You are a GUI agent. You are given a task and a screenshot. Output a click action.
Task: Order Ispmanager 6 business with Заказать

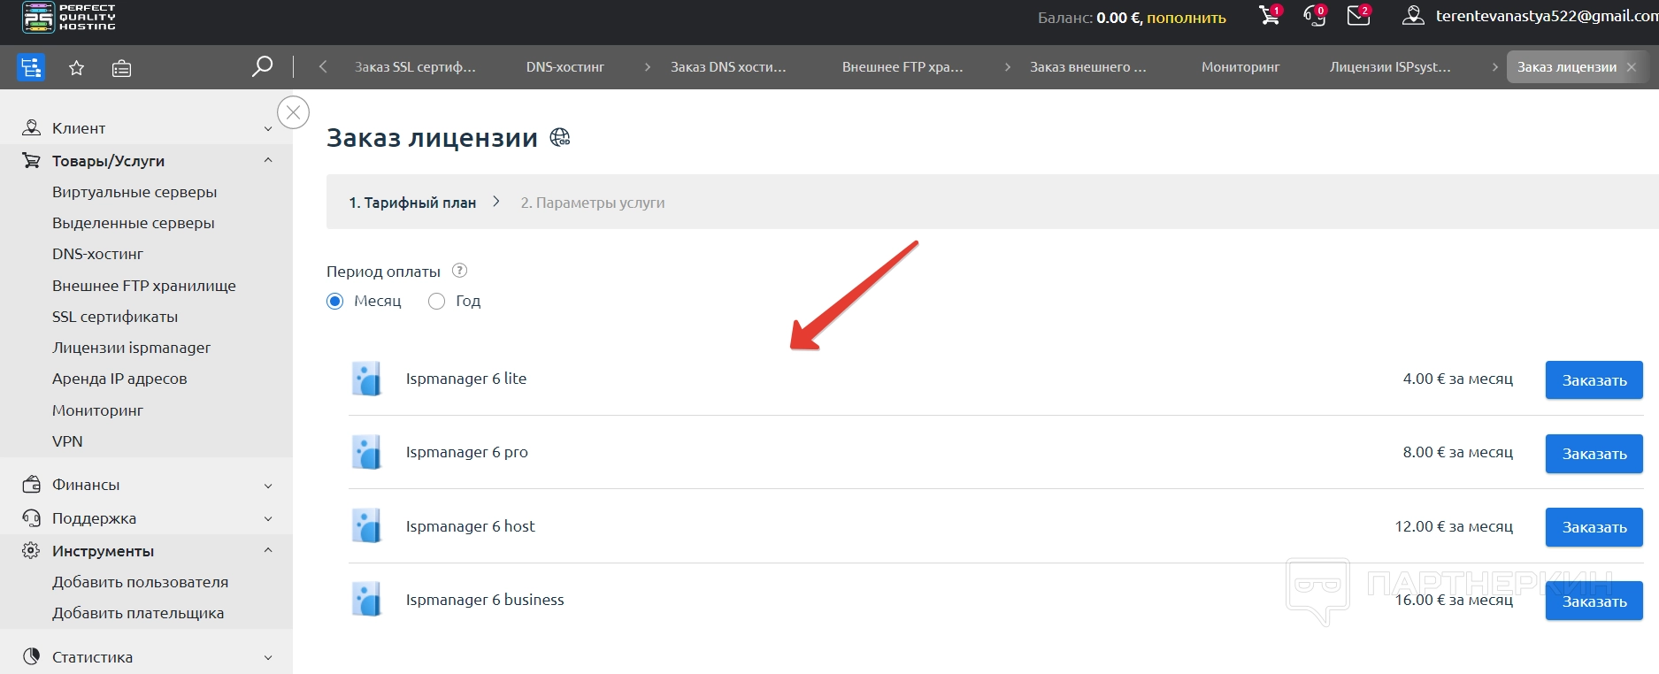[x=1594, y=601]
